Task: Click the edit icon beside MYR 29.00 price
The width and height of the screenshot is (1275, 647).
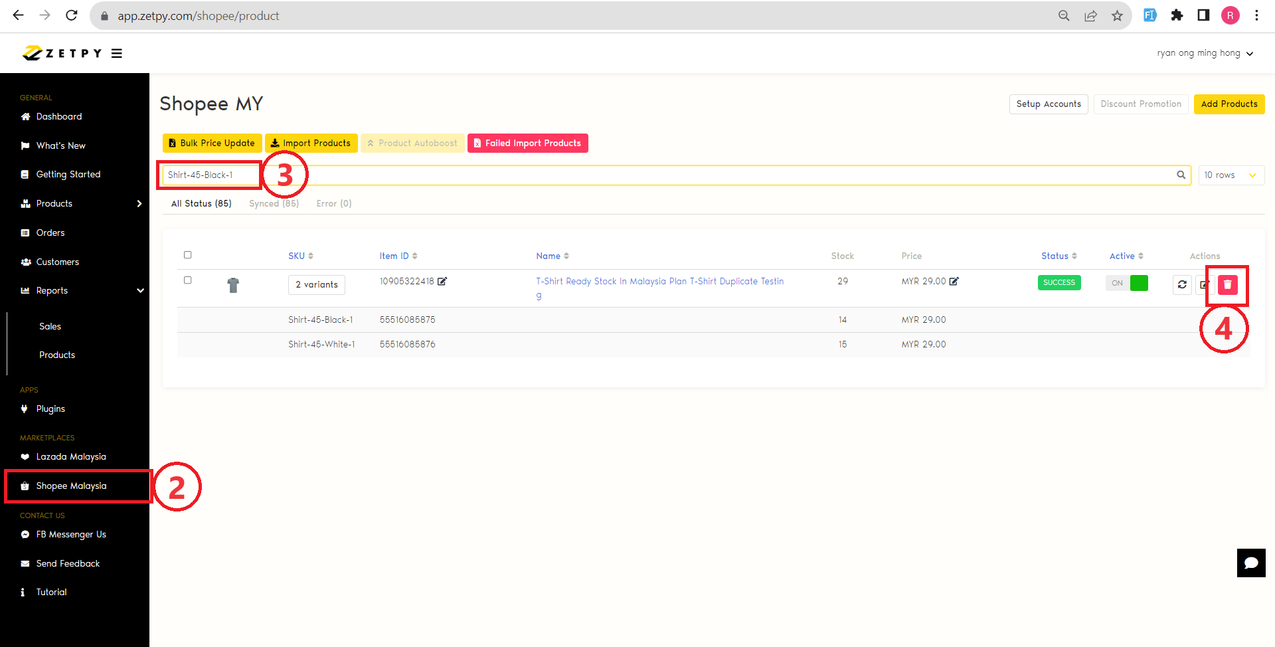Action: pyautogui.click(x=954, y=282)
